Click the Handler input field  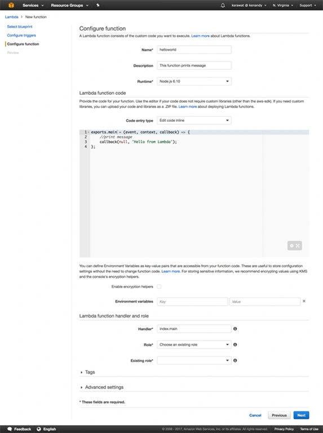(194, 329)
